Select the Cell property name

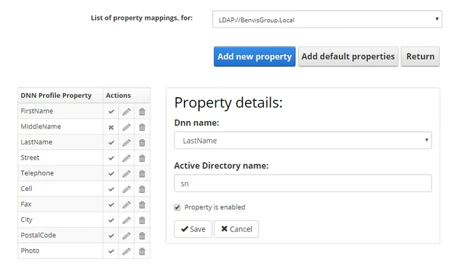point(26,188)
